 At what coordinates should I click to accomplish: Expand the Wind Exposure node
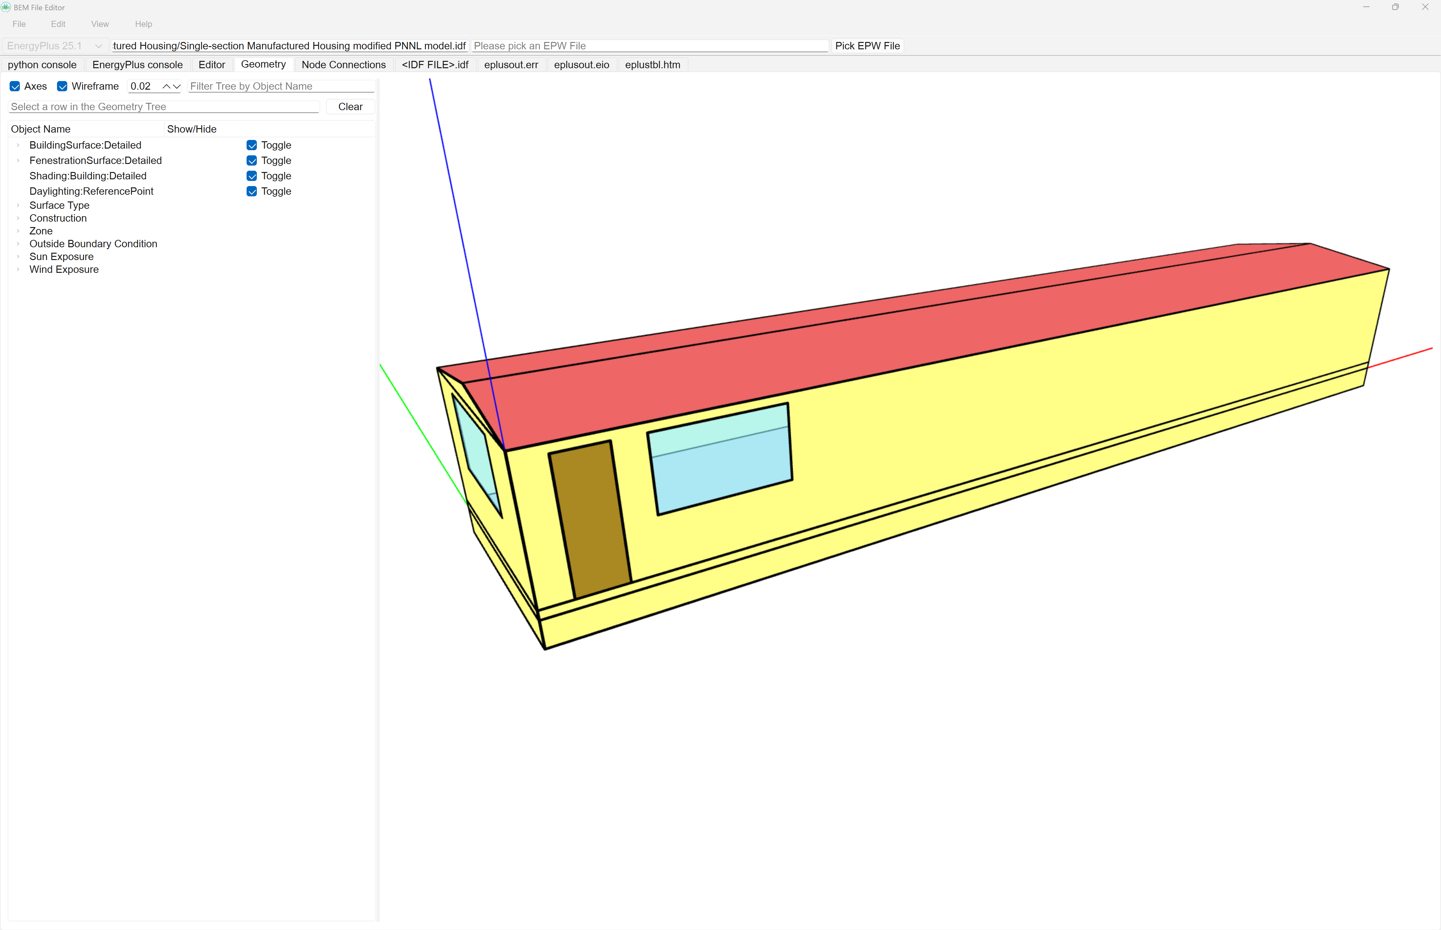point(18,269)
